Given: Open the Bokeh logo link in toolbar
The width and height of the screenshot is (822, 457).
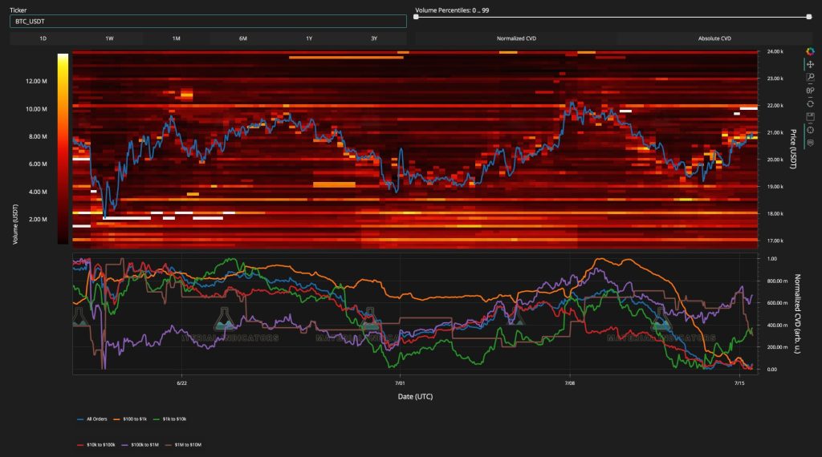Looking at the screenshot, I should [810, 51].
